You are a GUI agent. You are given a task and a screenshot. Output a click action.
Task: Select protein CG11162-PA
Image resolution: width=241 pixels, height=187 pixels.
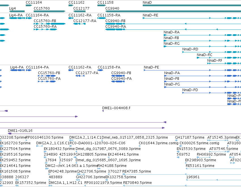click(x=71, y=70)
